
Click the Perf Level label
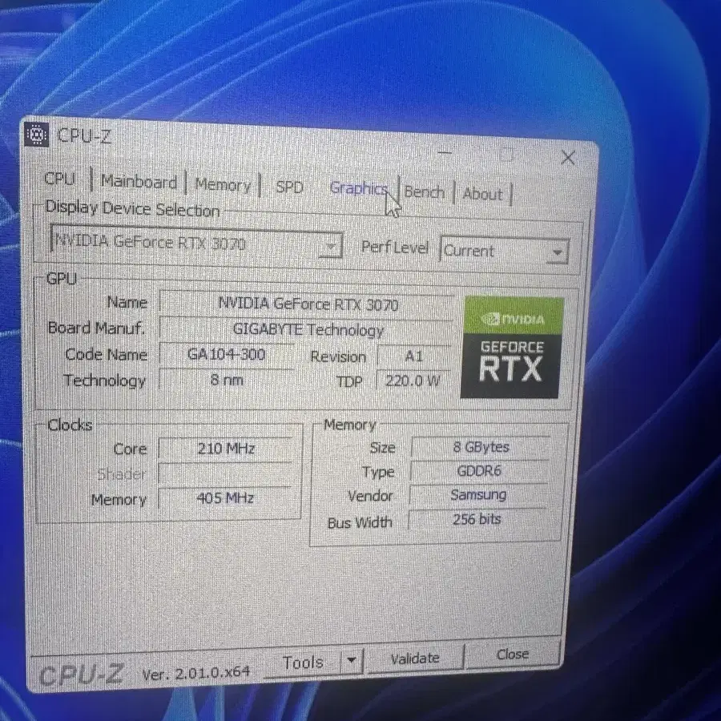pyautogui.click(x=394, y=248)
